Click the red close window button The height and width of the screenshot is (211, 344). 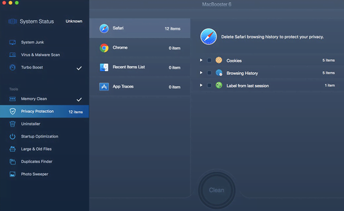point(4,3)
